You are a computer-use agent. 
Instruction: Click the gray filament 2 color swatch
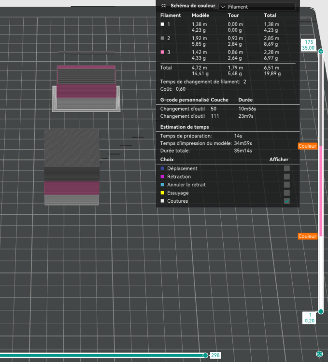click(162, 38)
